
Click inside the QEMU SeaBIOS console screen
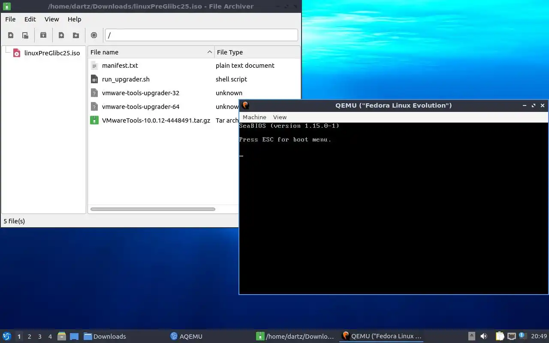pos(393,208)
